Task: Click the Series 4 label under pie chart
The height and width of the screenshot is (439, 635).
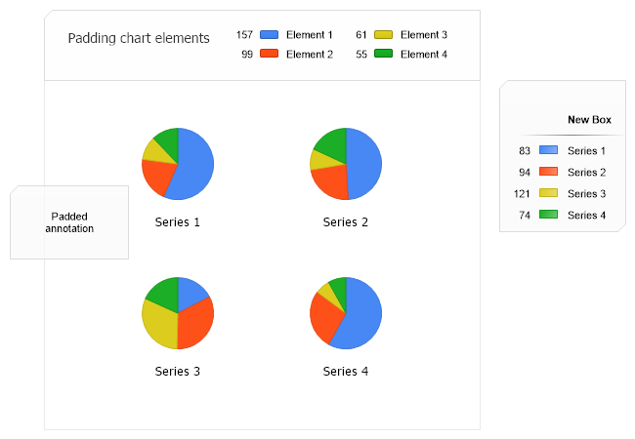Action: pos(346,372)
